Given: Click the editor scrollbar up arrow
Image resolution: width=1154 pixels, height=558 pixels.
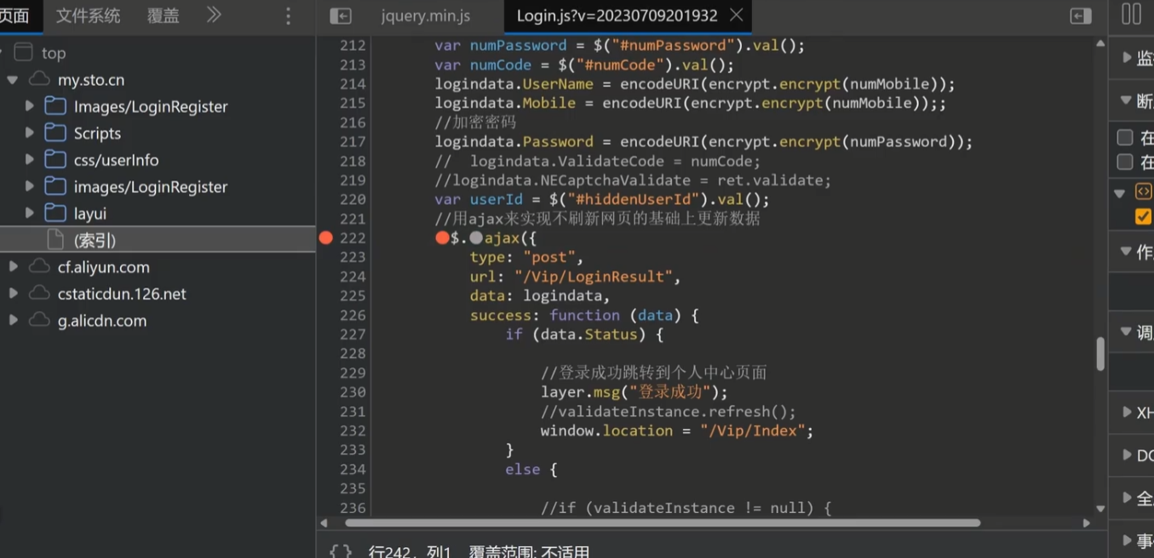Looking at the screenshot, I should (1099, 43).
